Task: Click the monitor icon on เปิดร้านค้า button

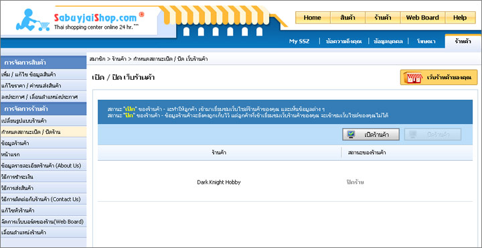Action: pyautogui.click(x=351, y=135)
